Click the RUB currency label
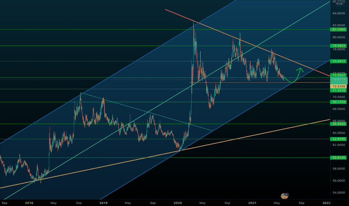Screen dimensions: 349x206 (339, 4)
